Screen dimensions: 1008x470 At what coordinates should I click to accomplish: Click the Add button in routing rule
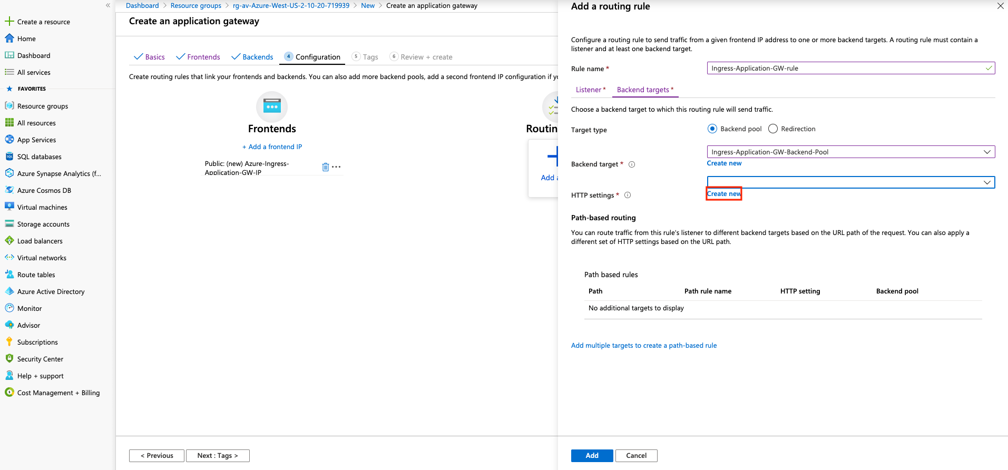(x=592, y=456)
